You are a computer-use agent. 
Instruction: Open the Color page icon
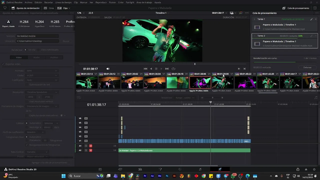(180, 169)
